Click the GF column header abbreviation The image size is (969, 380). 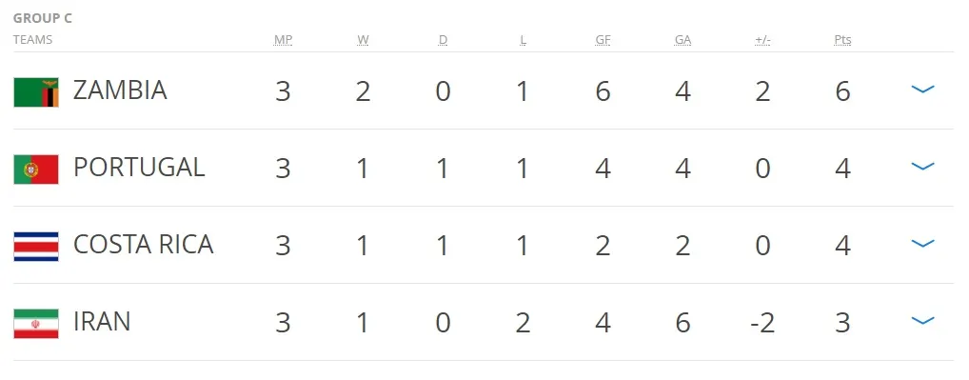click(x=603, y=40)
